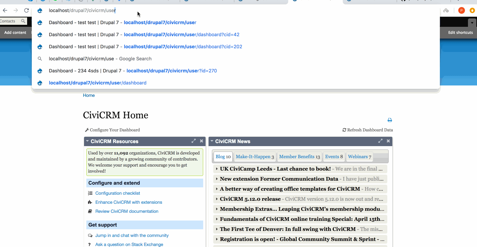
Task: Select first suggestion ending civicrm/user
Action: (236, 22)
